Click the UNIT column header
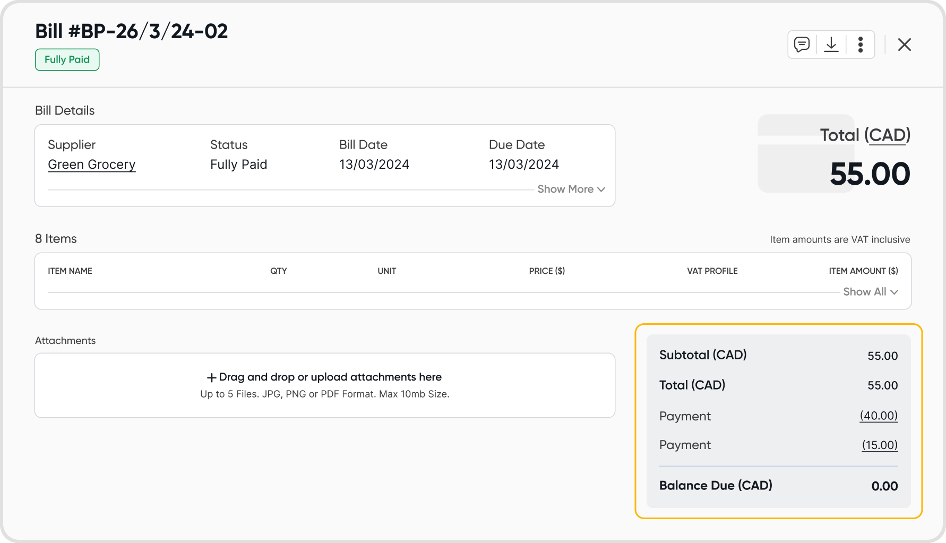946x543 pixels. point(386,271)
